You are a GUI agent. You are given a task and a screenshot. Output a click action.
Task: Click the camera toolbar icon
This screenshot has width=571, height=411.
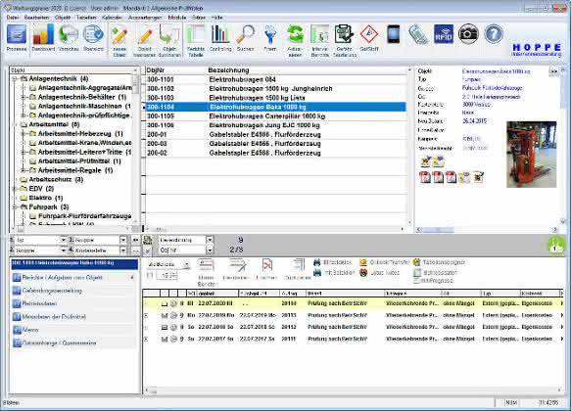[468, 34]
